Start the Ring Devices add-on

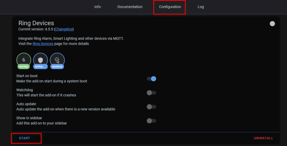pyautogui.click(x=25, y=138)
